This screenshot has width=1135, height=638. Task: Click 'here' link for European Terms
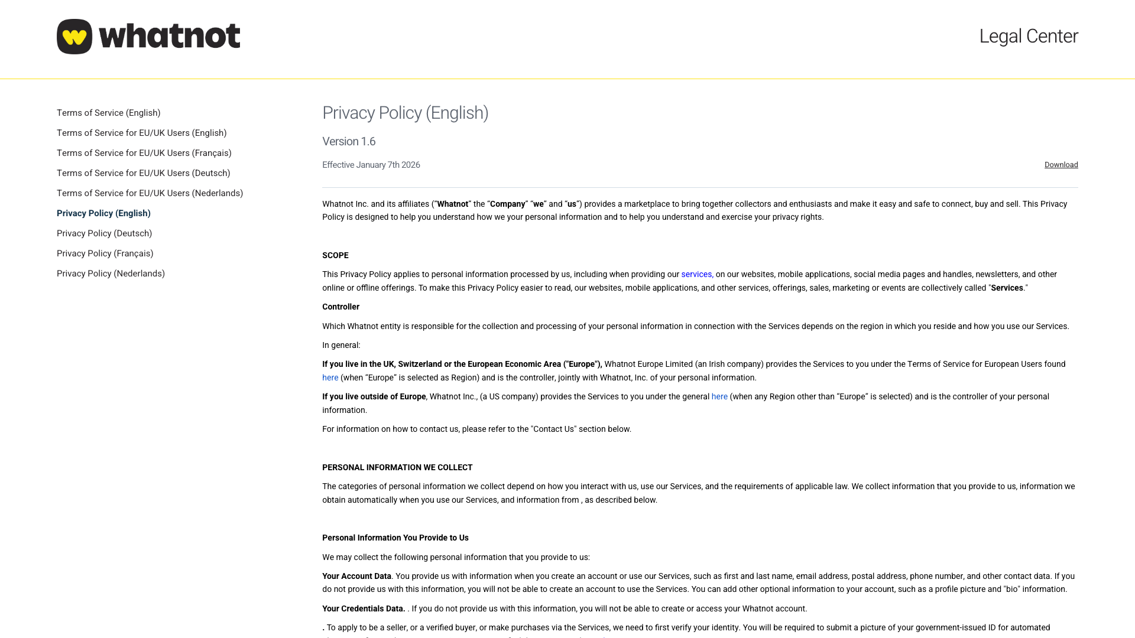[x=330, y=377]
